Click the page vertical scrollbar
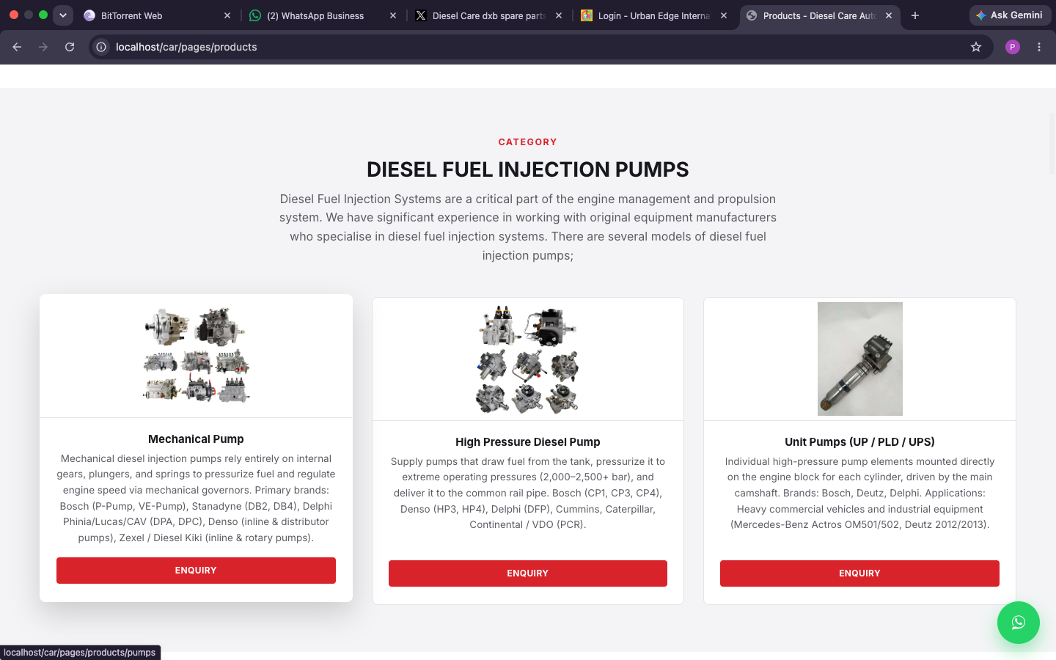The width and height of the screenshot is (1056, 660). click(1052, 143)
